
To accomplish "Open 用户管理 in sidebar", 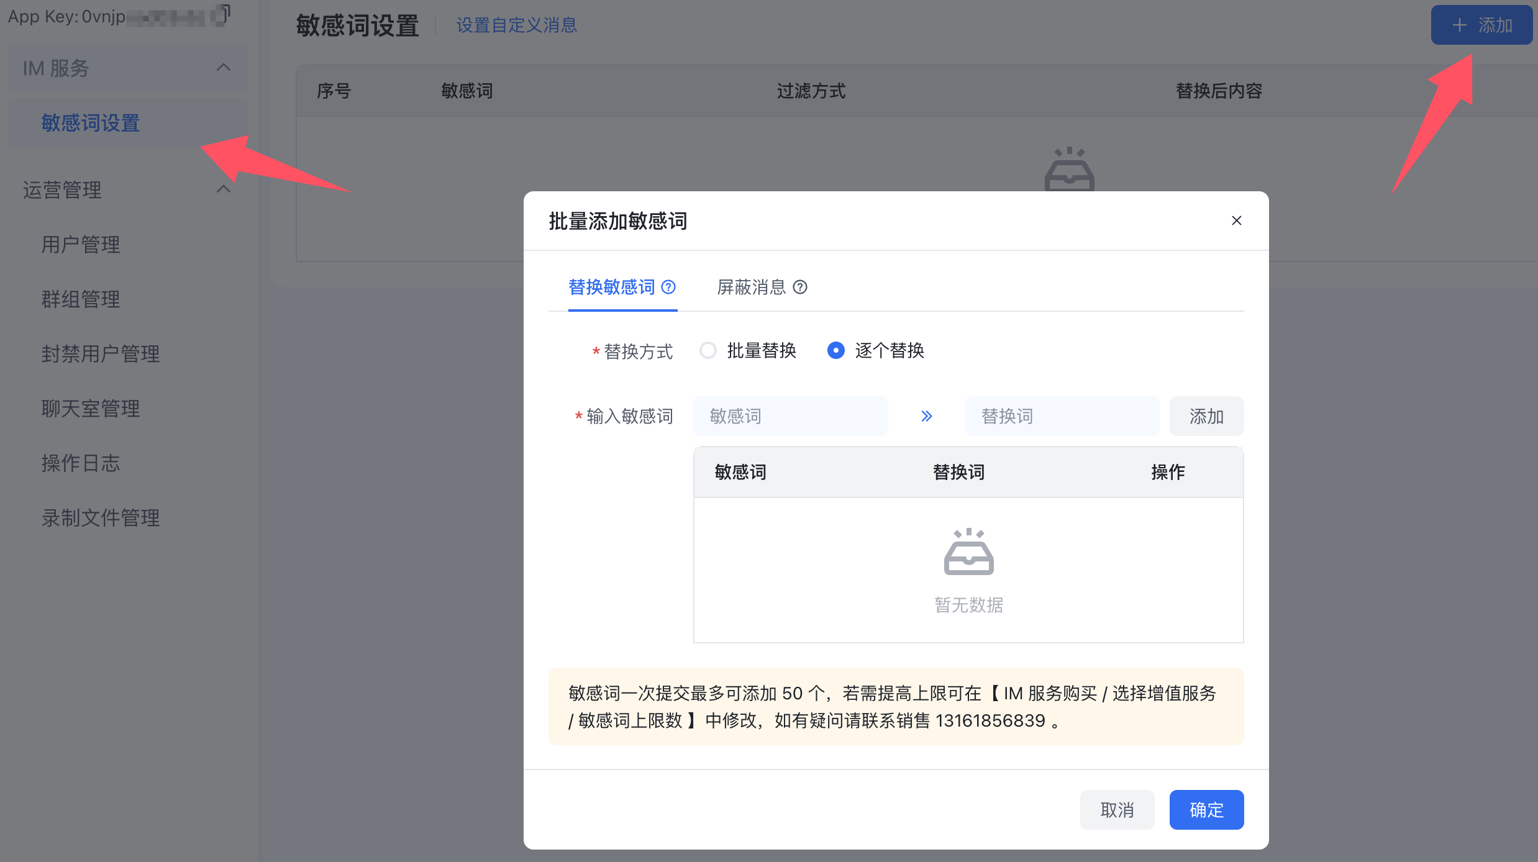I will pyautogui.click(x=81, y=244).
